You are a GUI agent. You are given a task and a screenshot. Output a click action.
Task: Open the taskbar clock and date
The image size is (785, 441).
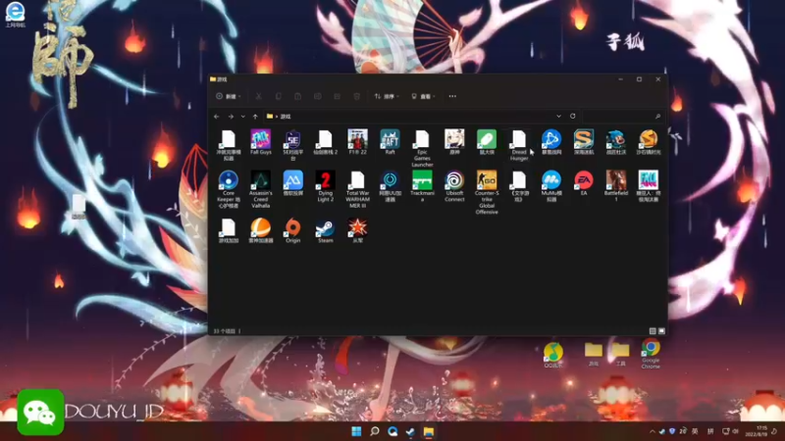point(756,431)
